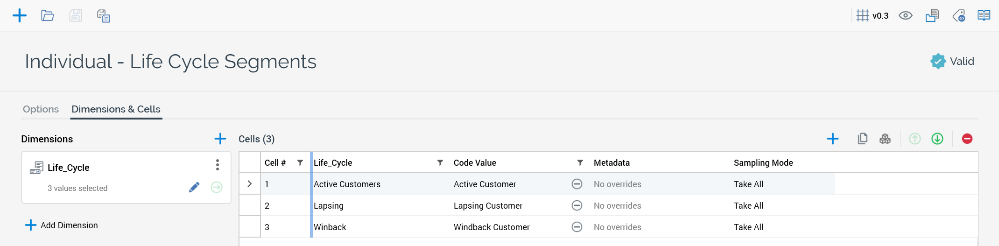999x246 pixels.
Task: Click the green move down arrow
Action: [x=937, y=139]
